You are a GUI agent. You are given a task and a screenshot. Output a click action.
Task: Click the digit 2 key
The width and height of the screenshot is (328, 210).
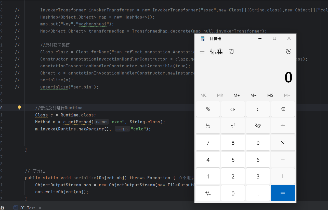[x=233, y=176]
